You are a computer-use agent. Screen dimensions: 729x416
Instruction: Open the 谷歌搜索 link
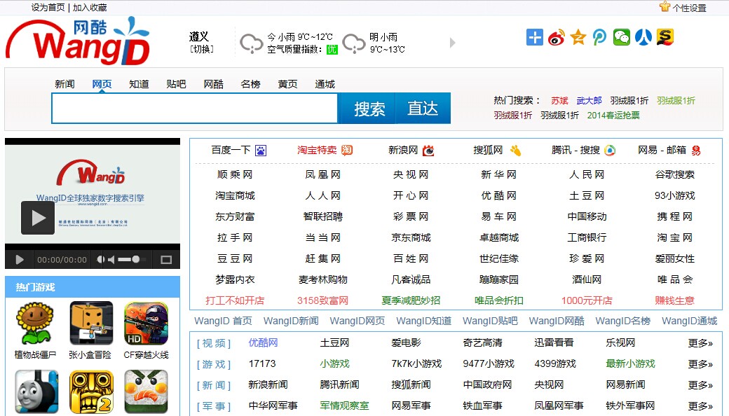(674, 174)
